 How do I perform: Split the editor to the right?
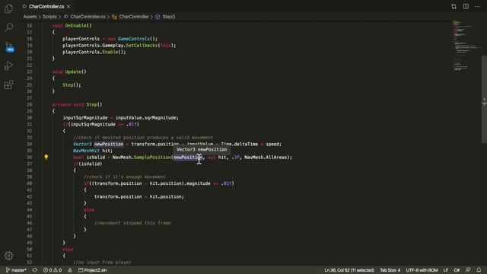[x=466, y=7]
